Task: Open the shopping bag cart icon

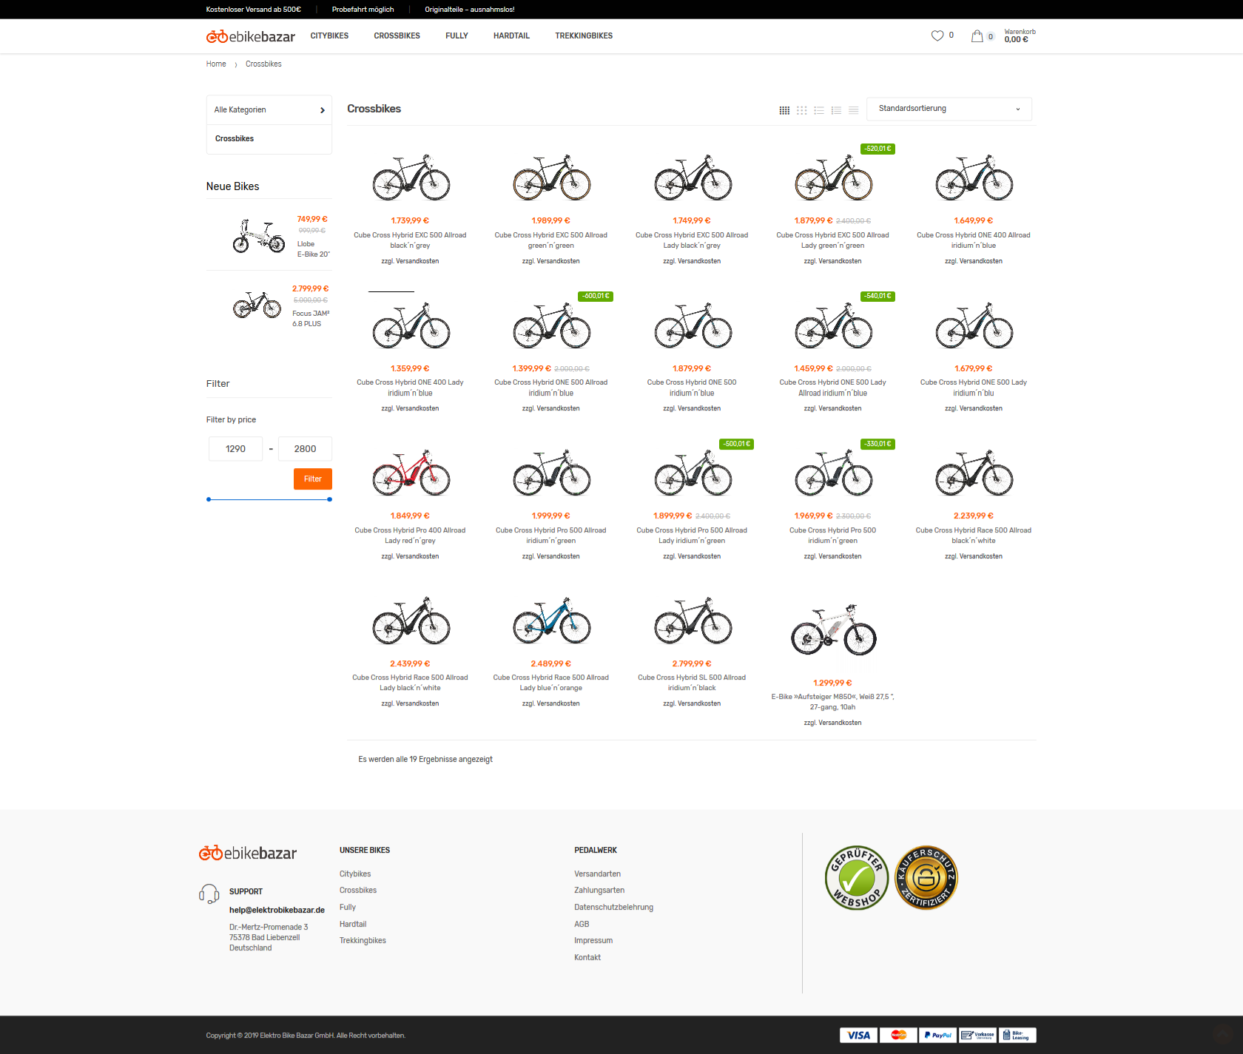Action: click(x=977, y=36)
